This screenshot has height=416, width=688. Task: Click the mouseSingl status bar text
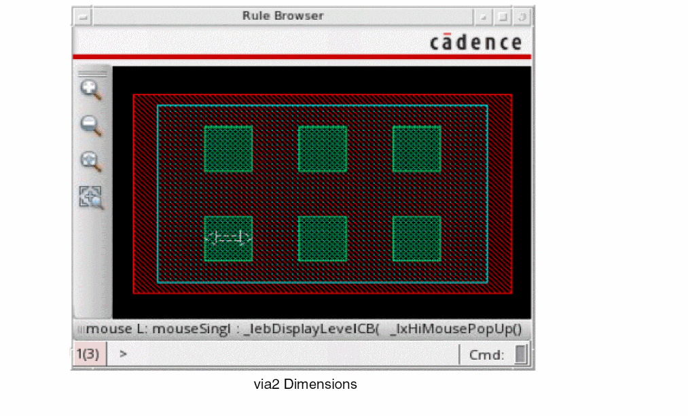coord(191,328)
